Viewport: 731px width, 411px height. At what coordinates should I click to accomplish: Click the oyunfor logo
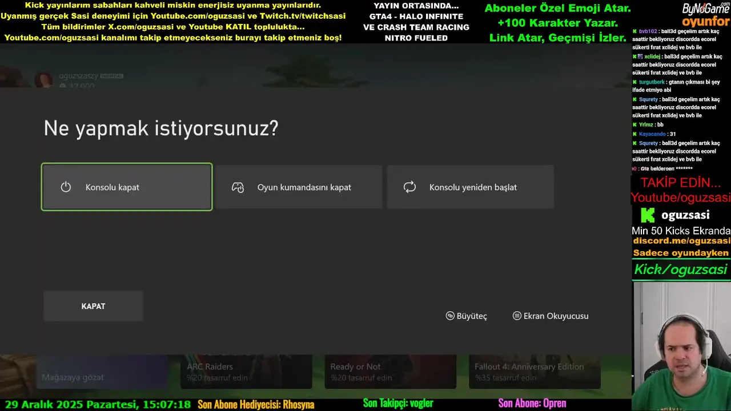(706, 22)
